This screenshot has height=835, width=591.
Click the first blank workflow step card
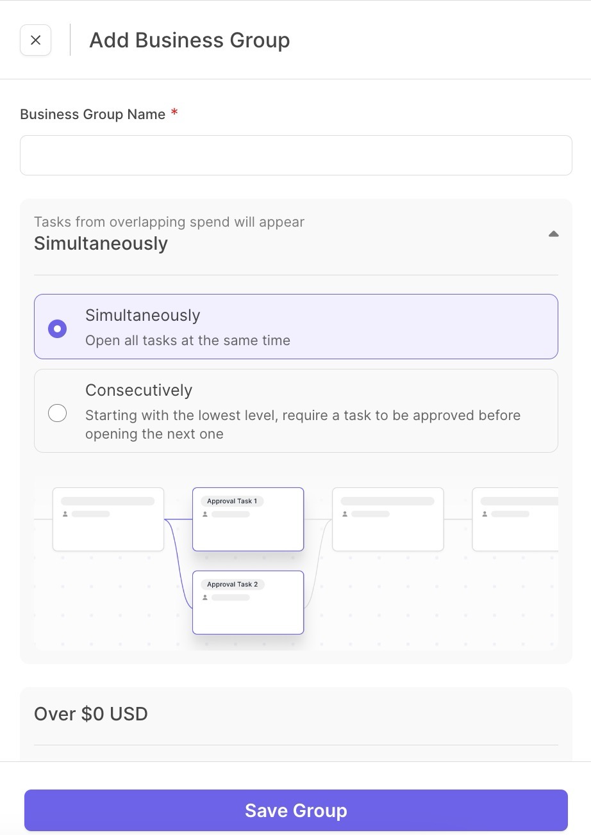pyautogui.click(x=108, y=519)
